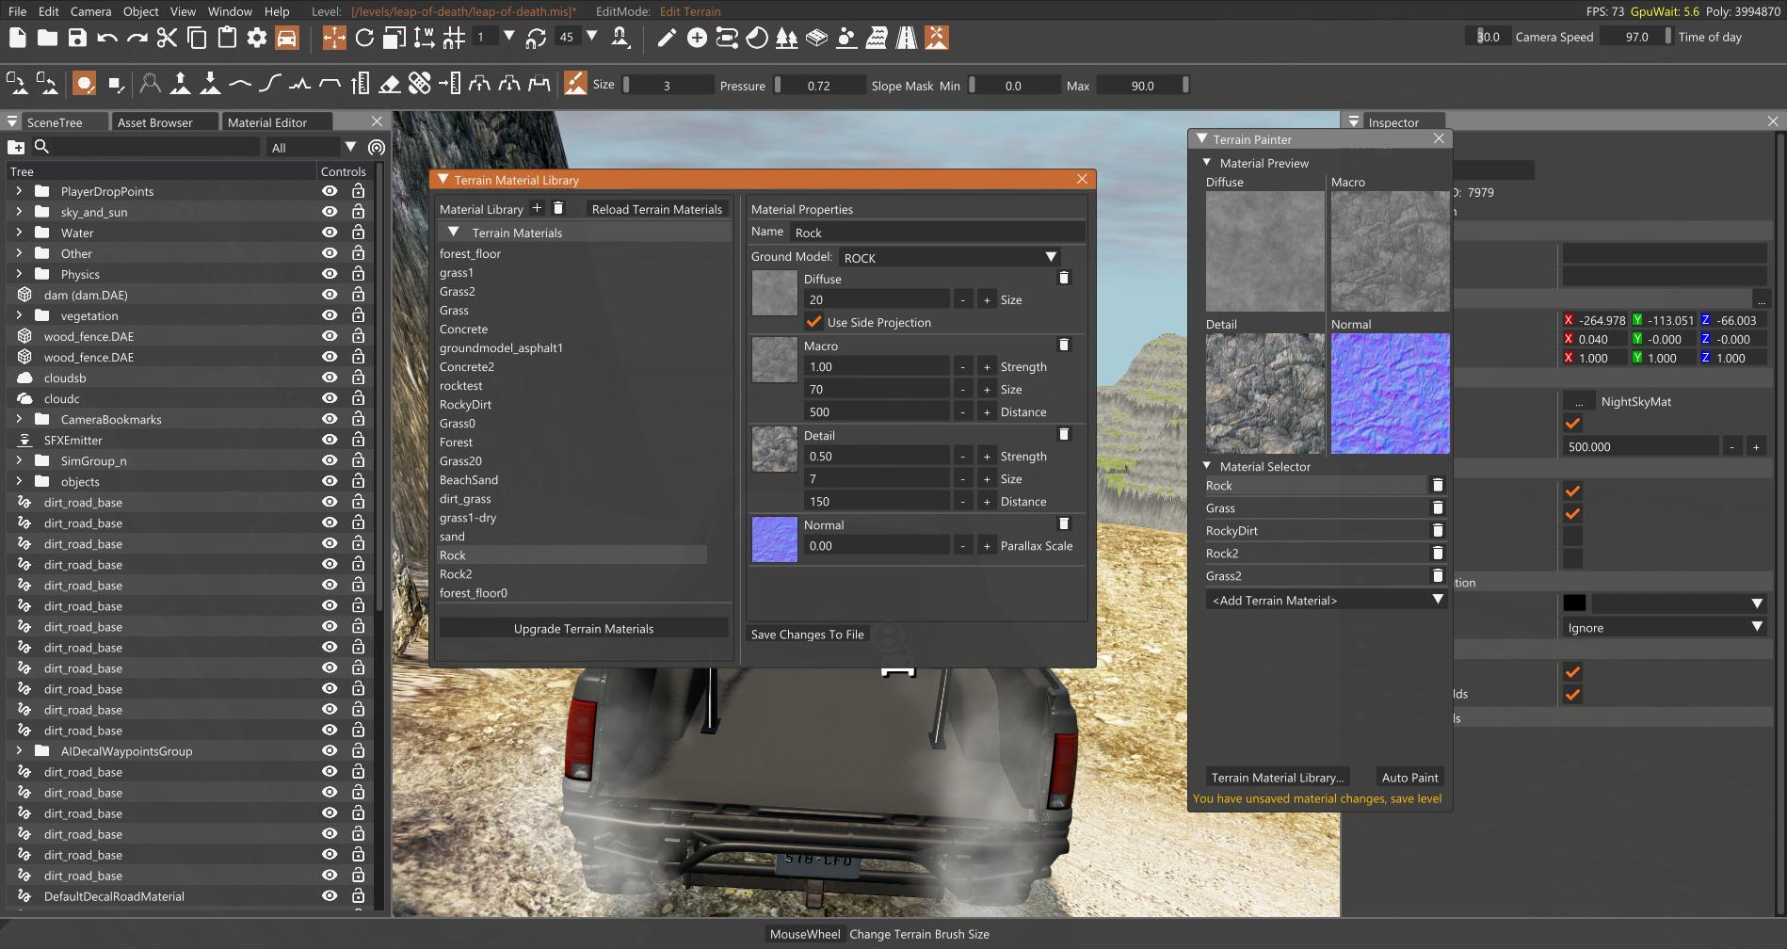Image resolution: width=1787 pixels, height=949 pixels.
Task: Open the Camera menu
Action: (x=90, y=11)
